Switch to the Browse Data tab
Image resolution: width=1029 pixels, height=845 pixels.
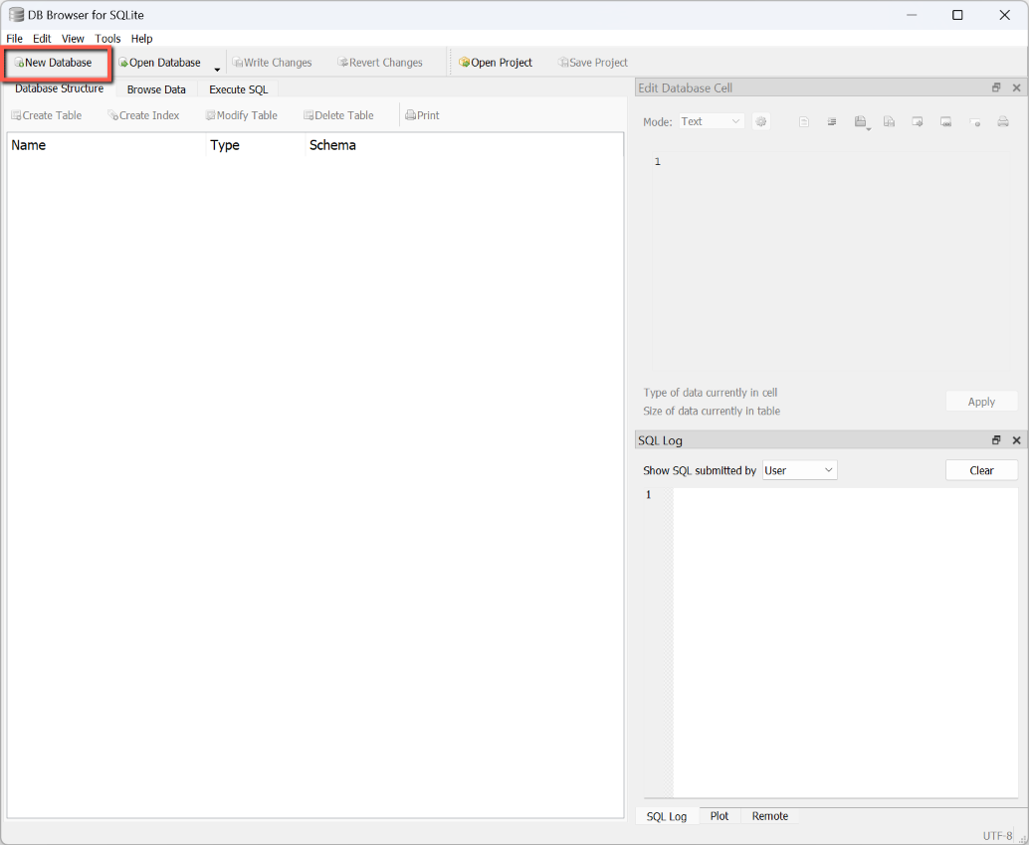(156, 89)
